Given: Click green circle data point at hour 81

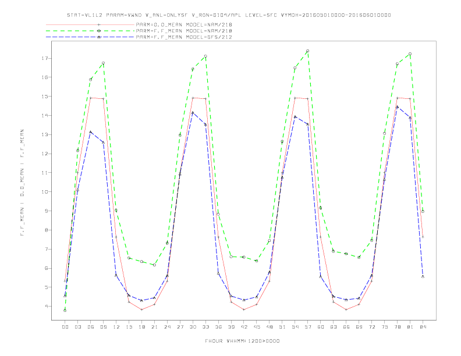Looking at the screenshot, I should pyautogui.click(x=410, y=54).
